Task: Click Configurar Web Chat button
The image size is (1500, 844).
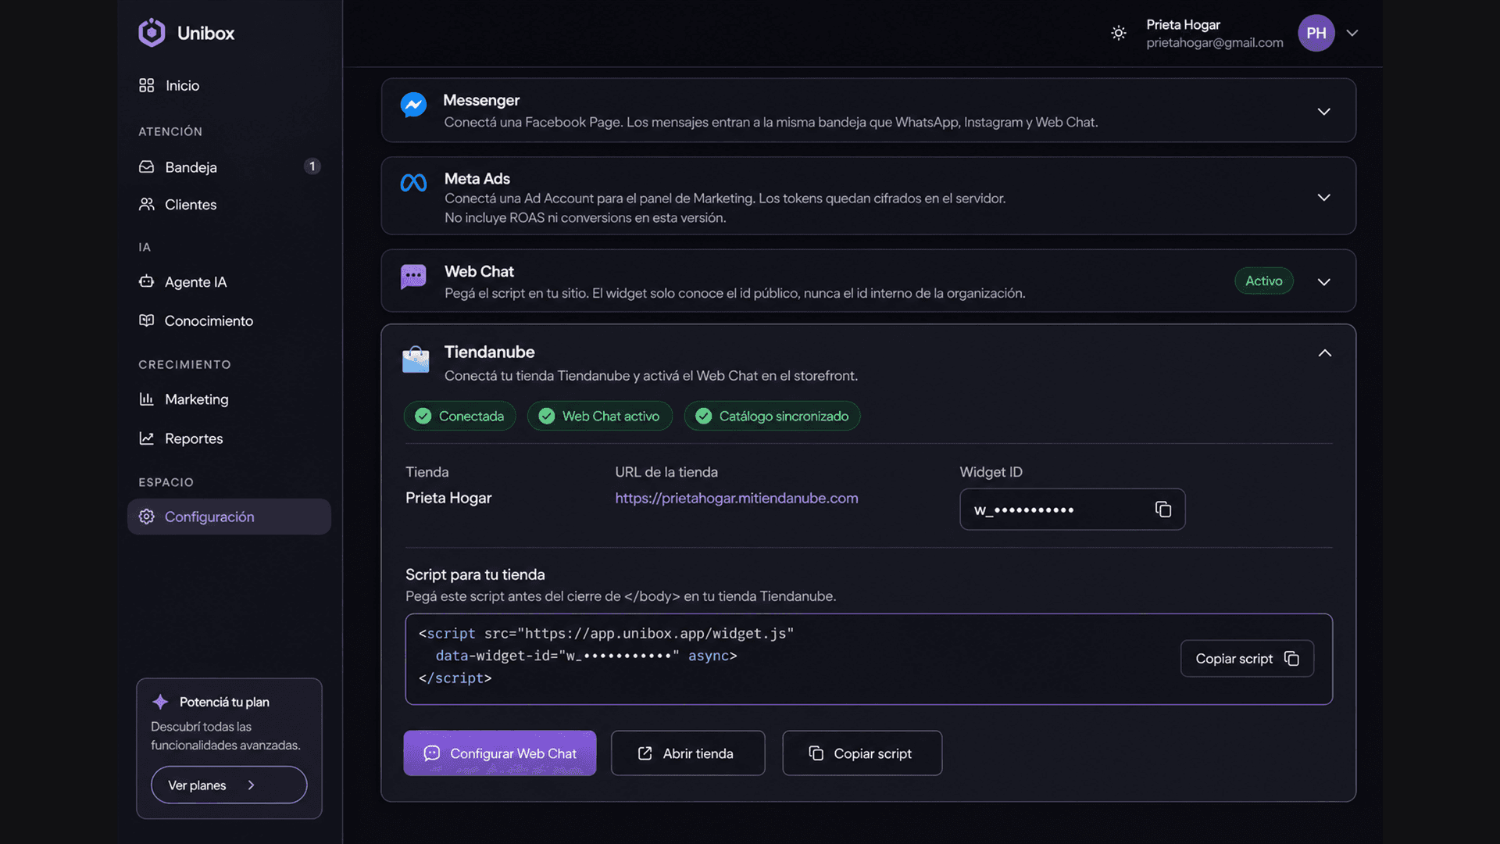Action: [x=500, y=753]
